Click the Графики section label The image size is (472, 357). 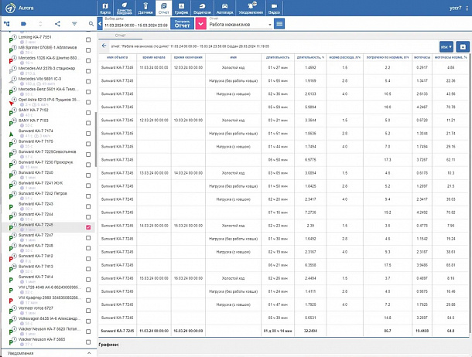(108, 345)
